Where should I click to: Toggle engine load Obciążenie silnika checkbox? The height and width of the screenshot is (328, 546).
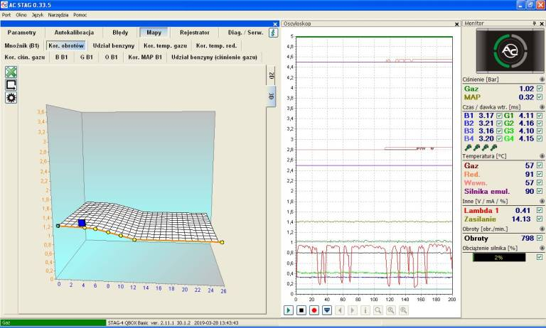pyautogui.click(x=540, y=257)
